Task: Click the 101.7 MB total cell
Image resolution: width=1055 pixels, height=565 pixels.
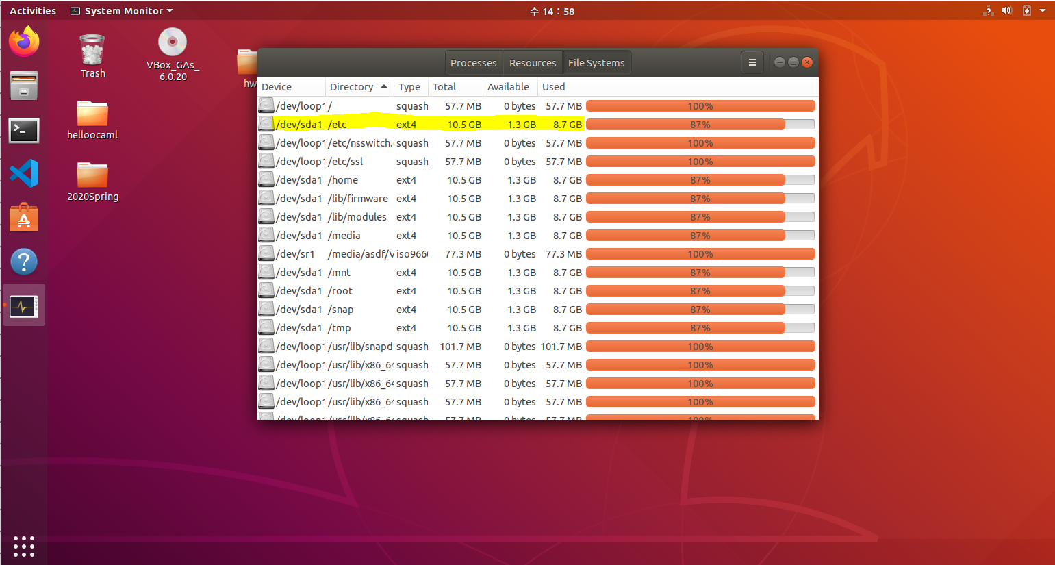Action: pos(460,346)
